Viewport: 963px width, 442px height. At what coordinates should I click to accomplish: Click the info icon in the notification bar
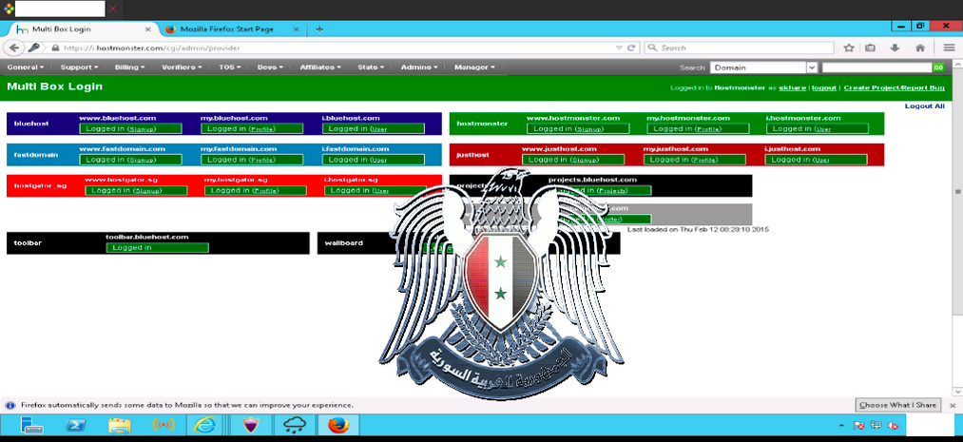10,405
